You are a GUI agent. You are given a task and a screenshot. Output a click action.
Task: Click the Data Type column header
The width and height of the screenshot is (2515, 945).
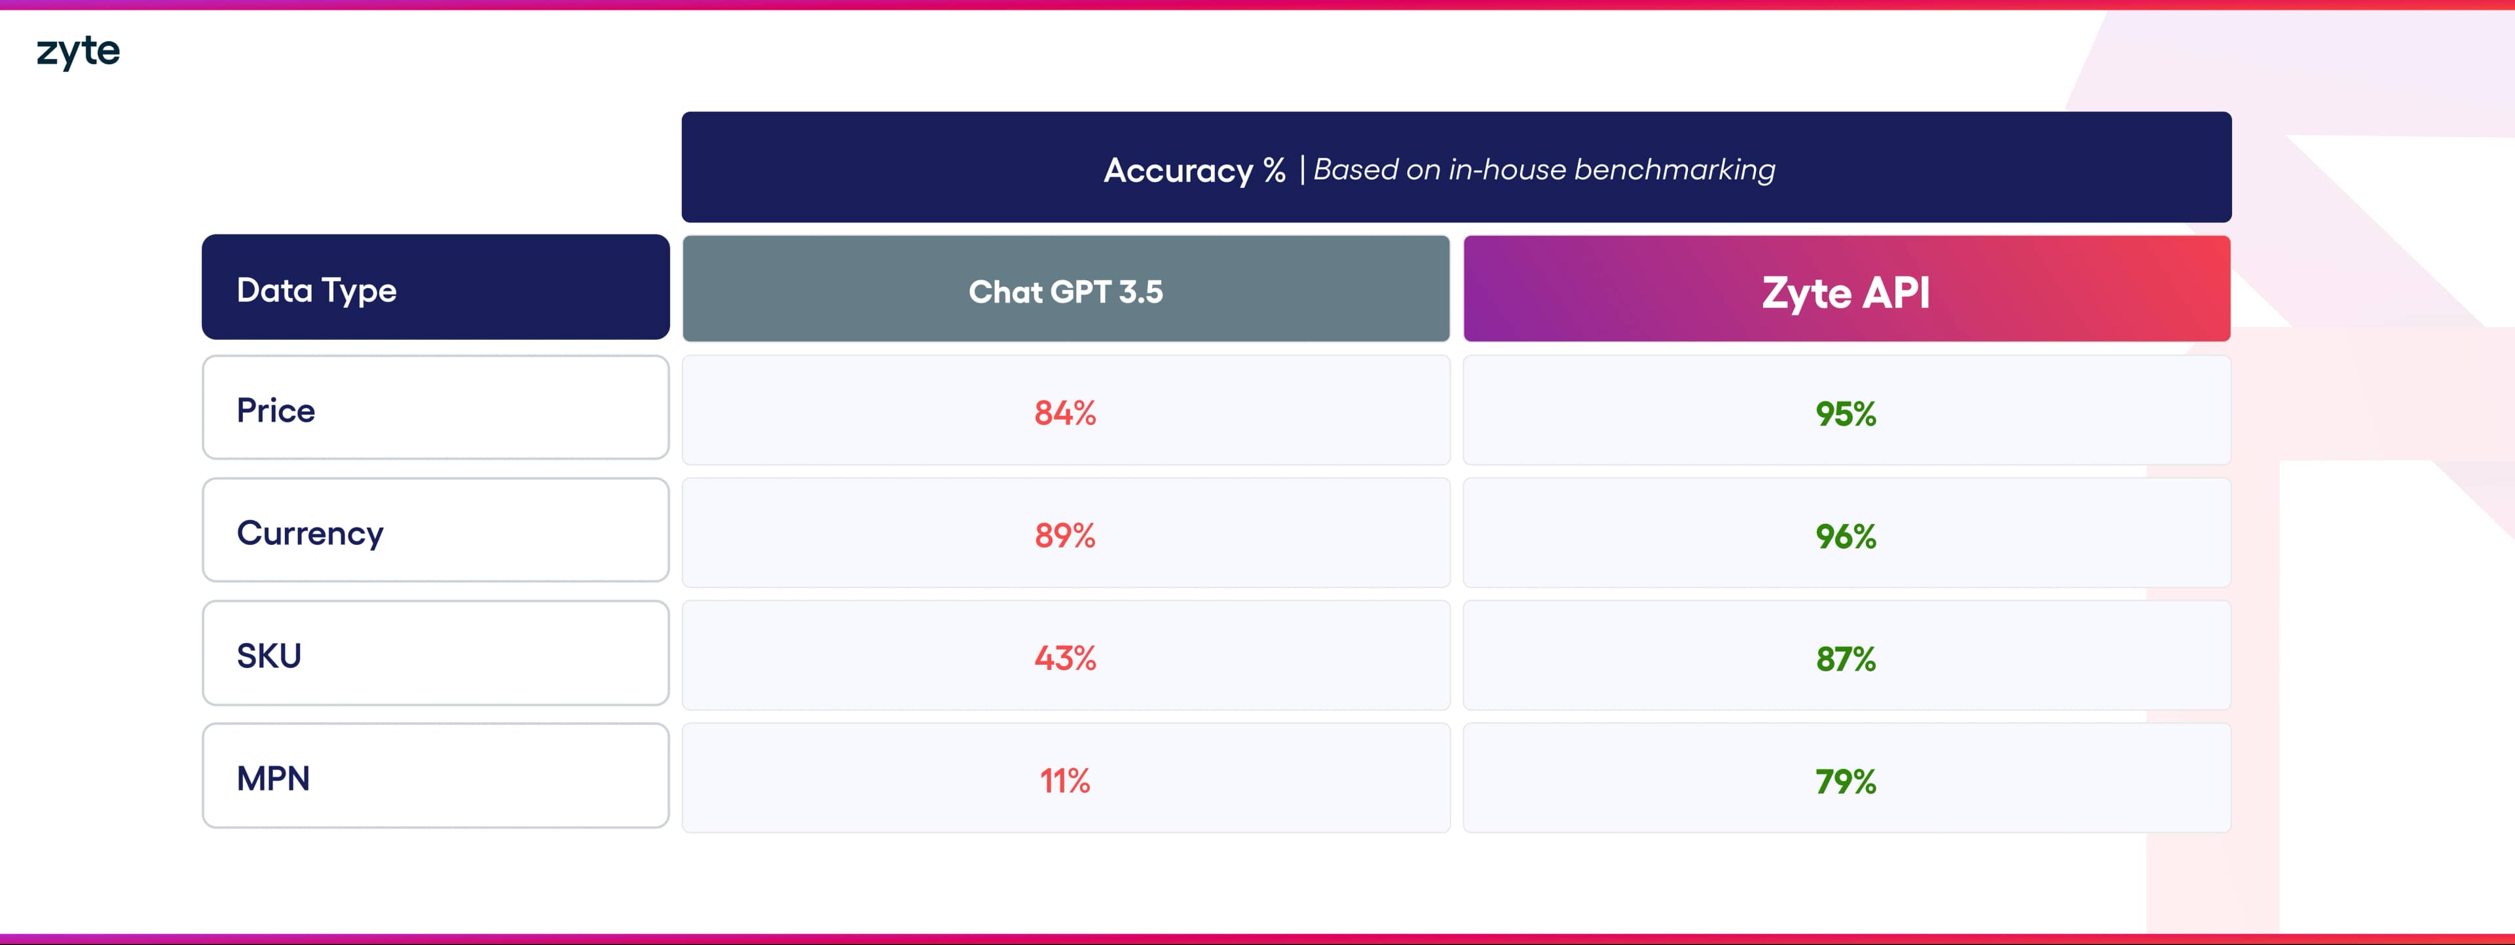coord(436,288)
